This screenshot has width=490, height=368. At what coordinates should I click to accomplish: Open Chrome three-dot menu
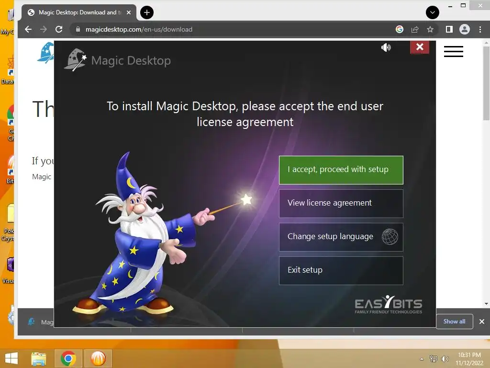pos(480,29)
